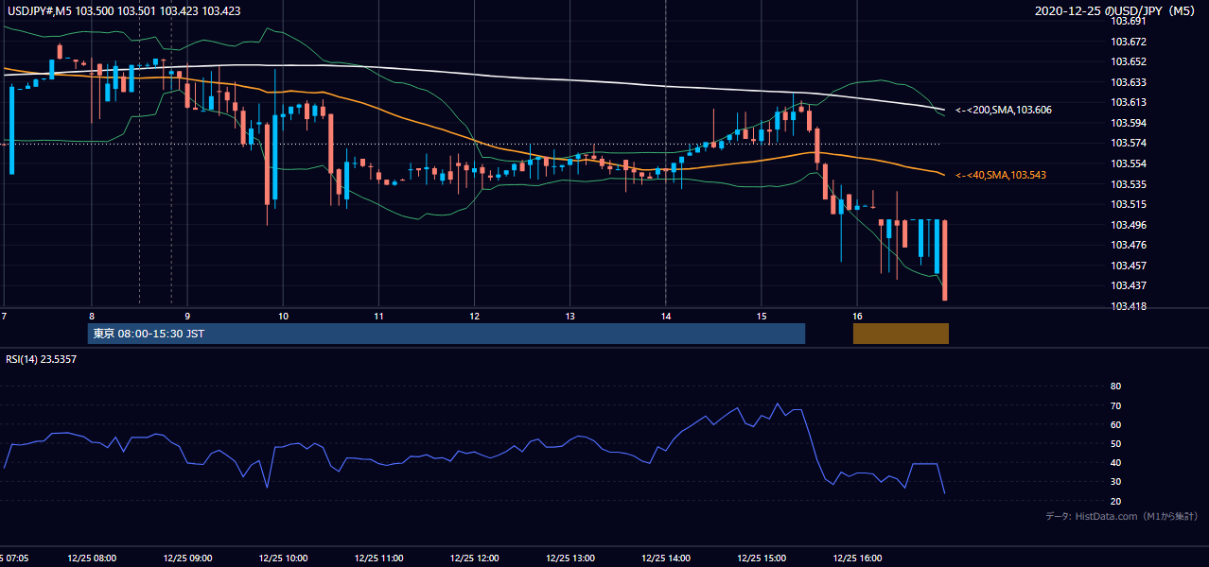This screenshot has width=1209, height=567.
Task: Click the RSI(14) 23.5357 indicator label
Action: pos(43,359)
